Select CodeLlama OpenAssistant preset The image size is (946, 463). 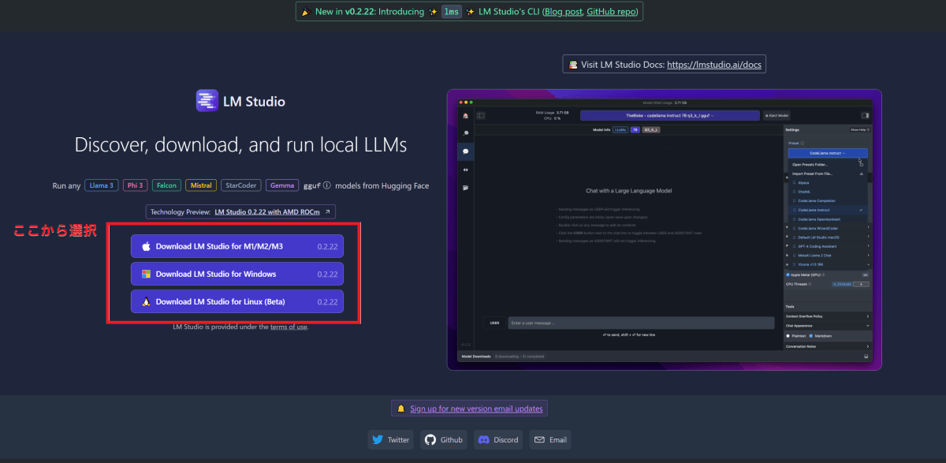(x=827, y=219)
